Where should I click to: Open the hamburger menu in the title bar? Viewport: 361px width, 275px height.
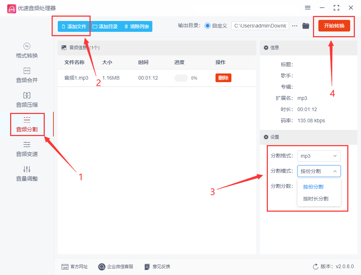pyautogui.click(x=308, y=8)
